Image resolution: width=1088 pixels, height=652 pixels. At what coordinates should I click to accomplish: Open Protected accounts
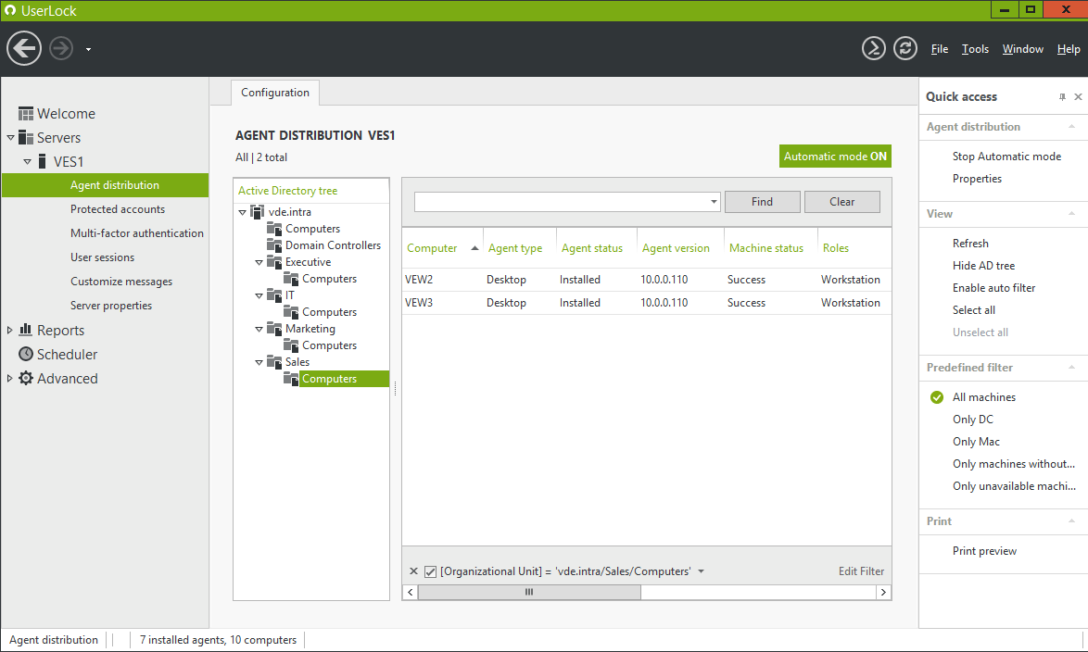click(118, 208)
